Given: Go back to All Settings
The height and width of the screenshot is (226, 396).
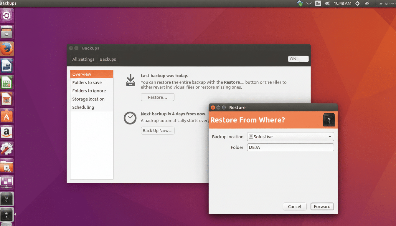Looking at the screenshot, I should [x=83, y=59].
